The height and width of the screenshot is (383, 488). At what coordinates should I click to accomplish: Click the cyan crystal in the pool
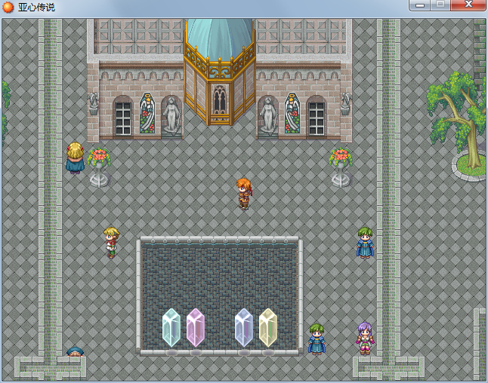coord(171,327)
